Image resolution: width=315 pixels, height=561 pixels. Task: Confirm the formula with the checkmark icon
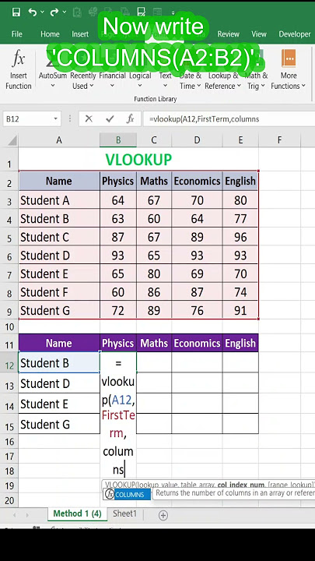[110, 118]
